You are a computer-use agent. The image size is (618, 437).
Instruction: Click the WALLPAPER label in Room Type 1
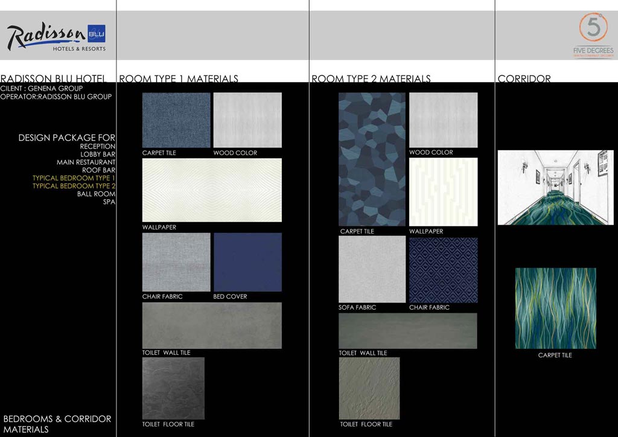click(x=159, y=228)
